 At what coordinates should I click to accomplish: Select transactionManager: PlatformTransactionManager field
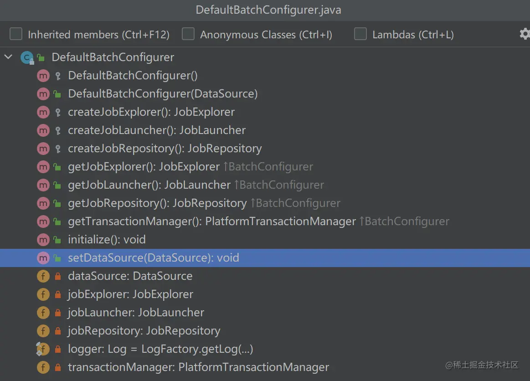coord(265,367)
